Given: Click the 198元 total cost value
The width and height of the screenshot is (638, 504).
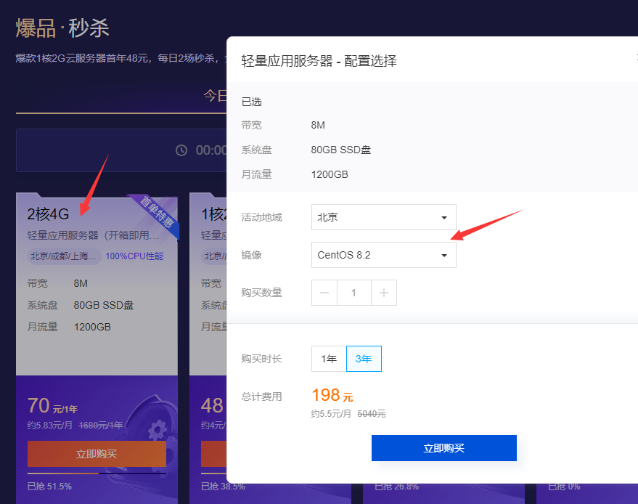Looking at the screenshot, I should 332,395.
